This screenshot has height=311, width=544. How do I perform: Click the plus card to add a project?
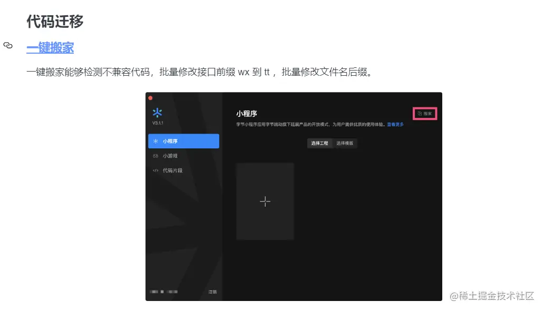coord(265,201)
